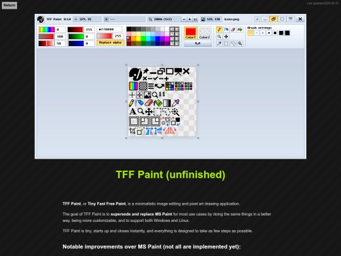Click the swap colors arrow below Color1
The height and width of the screenshot is (256, 341).
[x=198, y=44]
